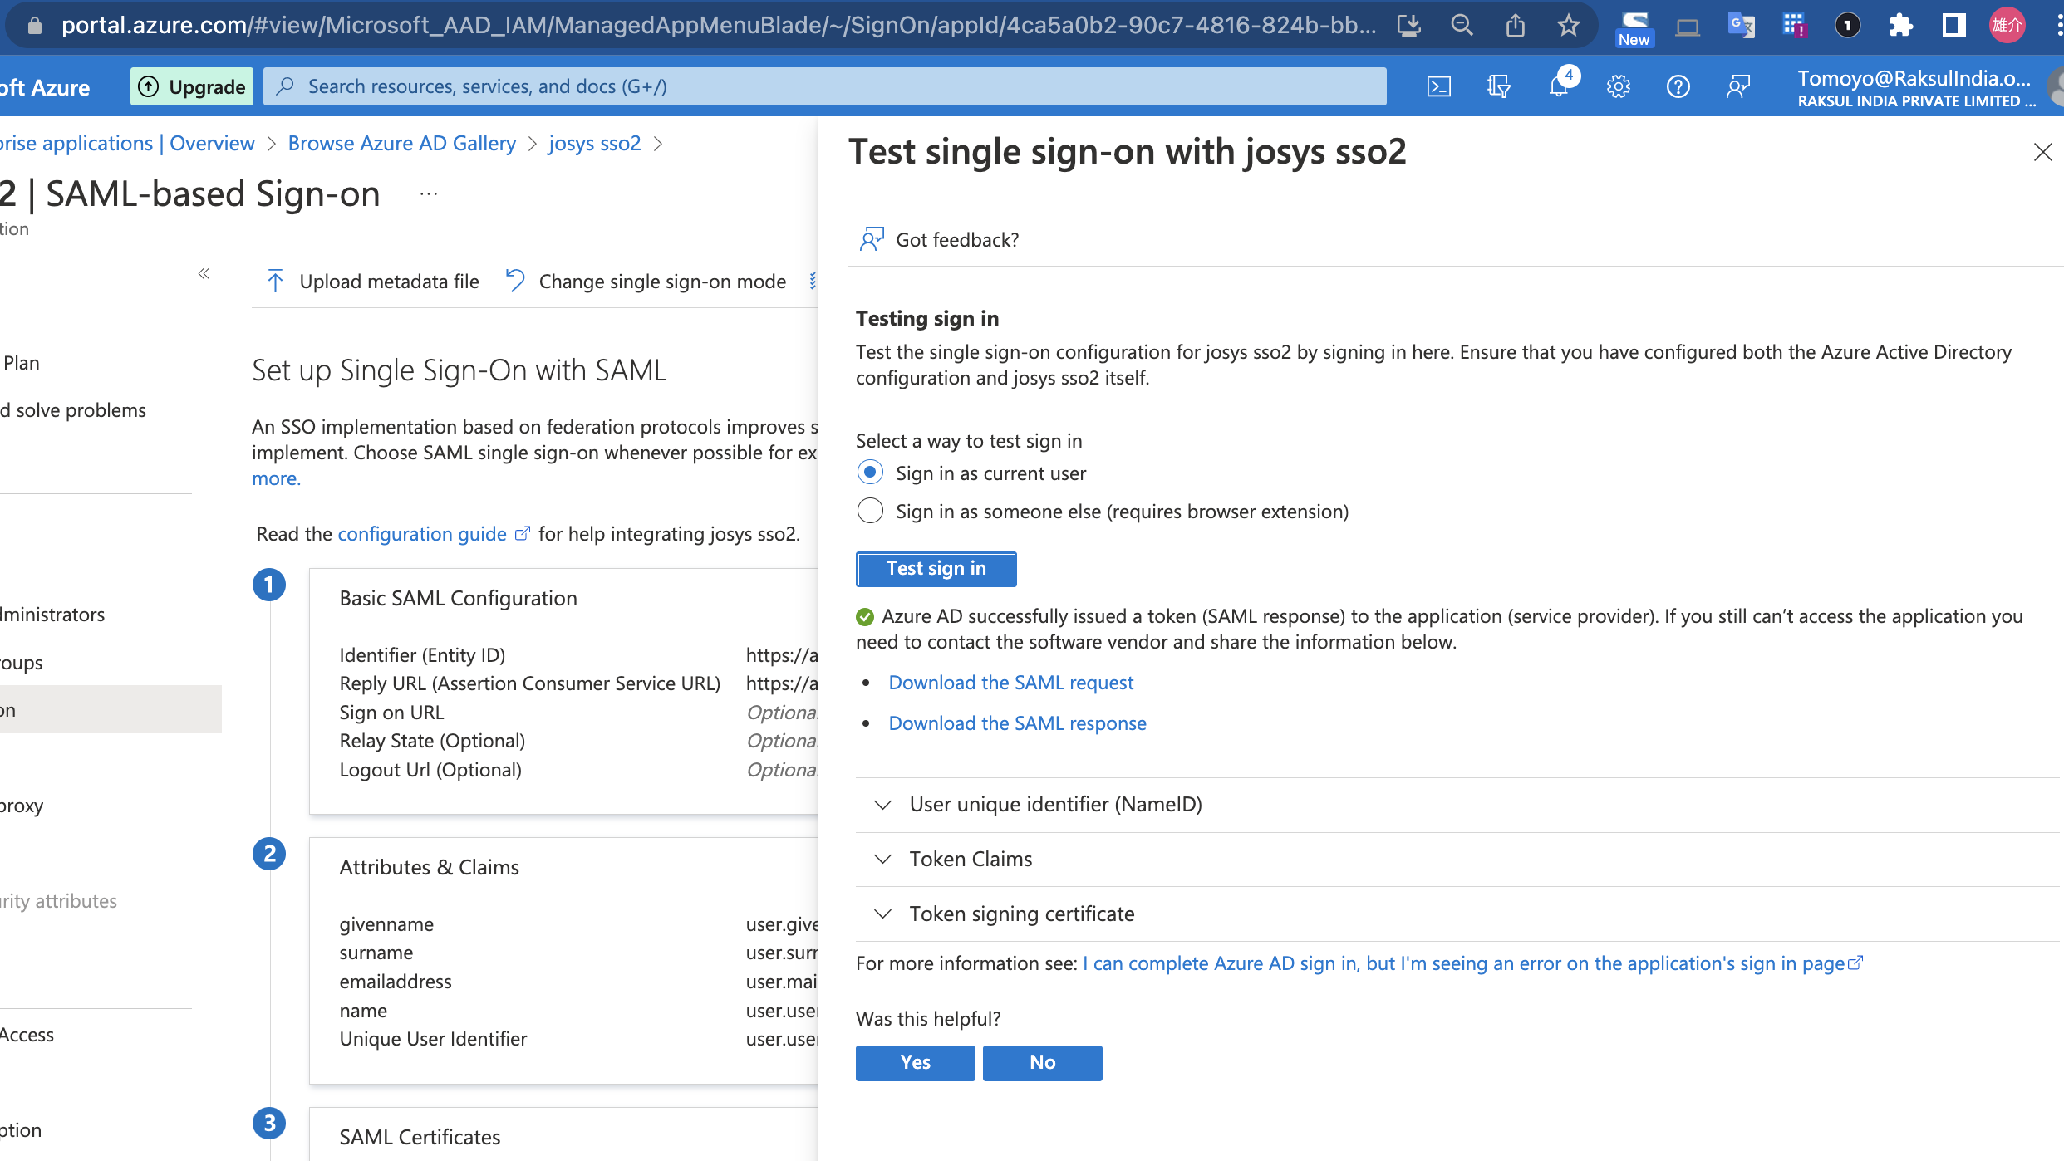
Task: Bookmark page with the star icon
Action: (1568, 26)
